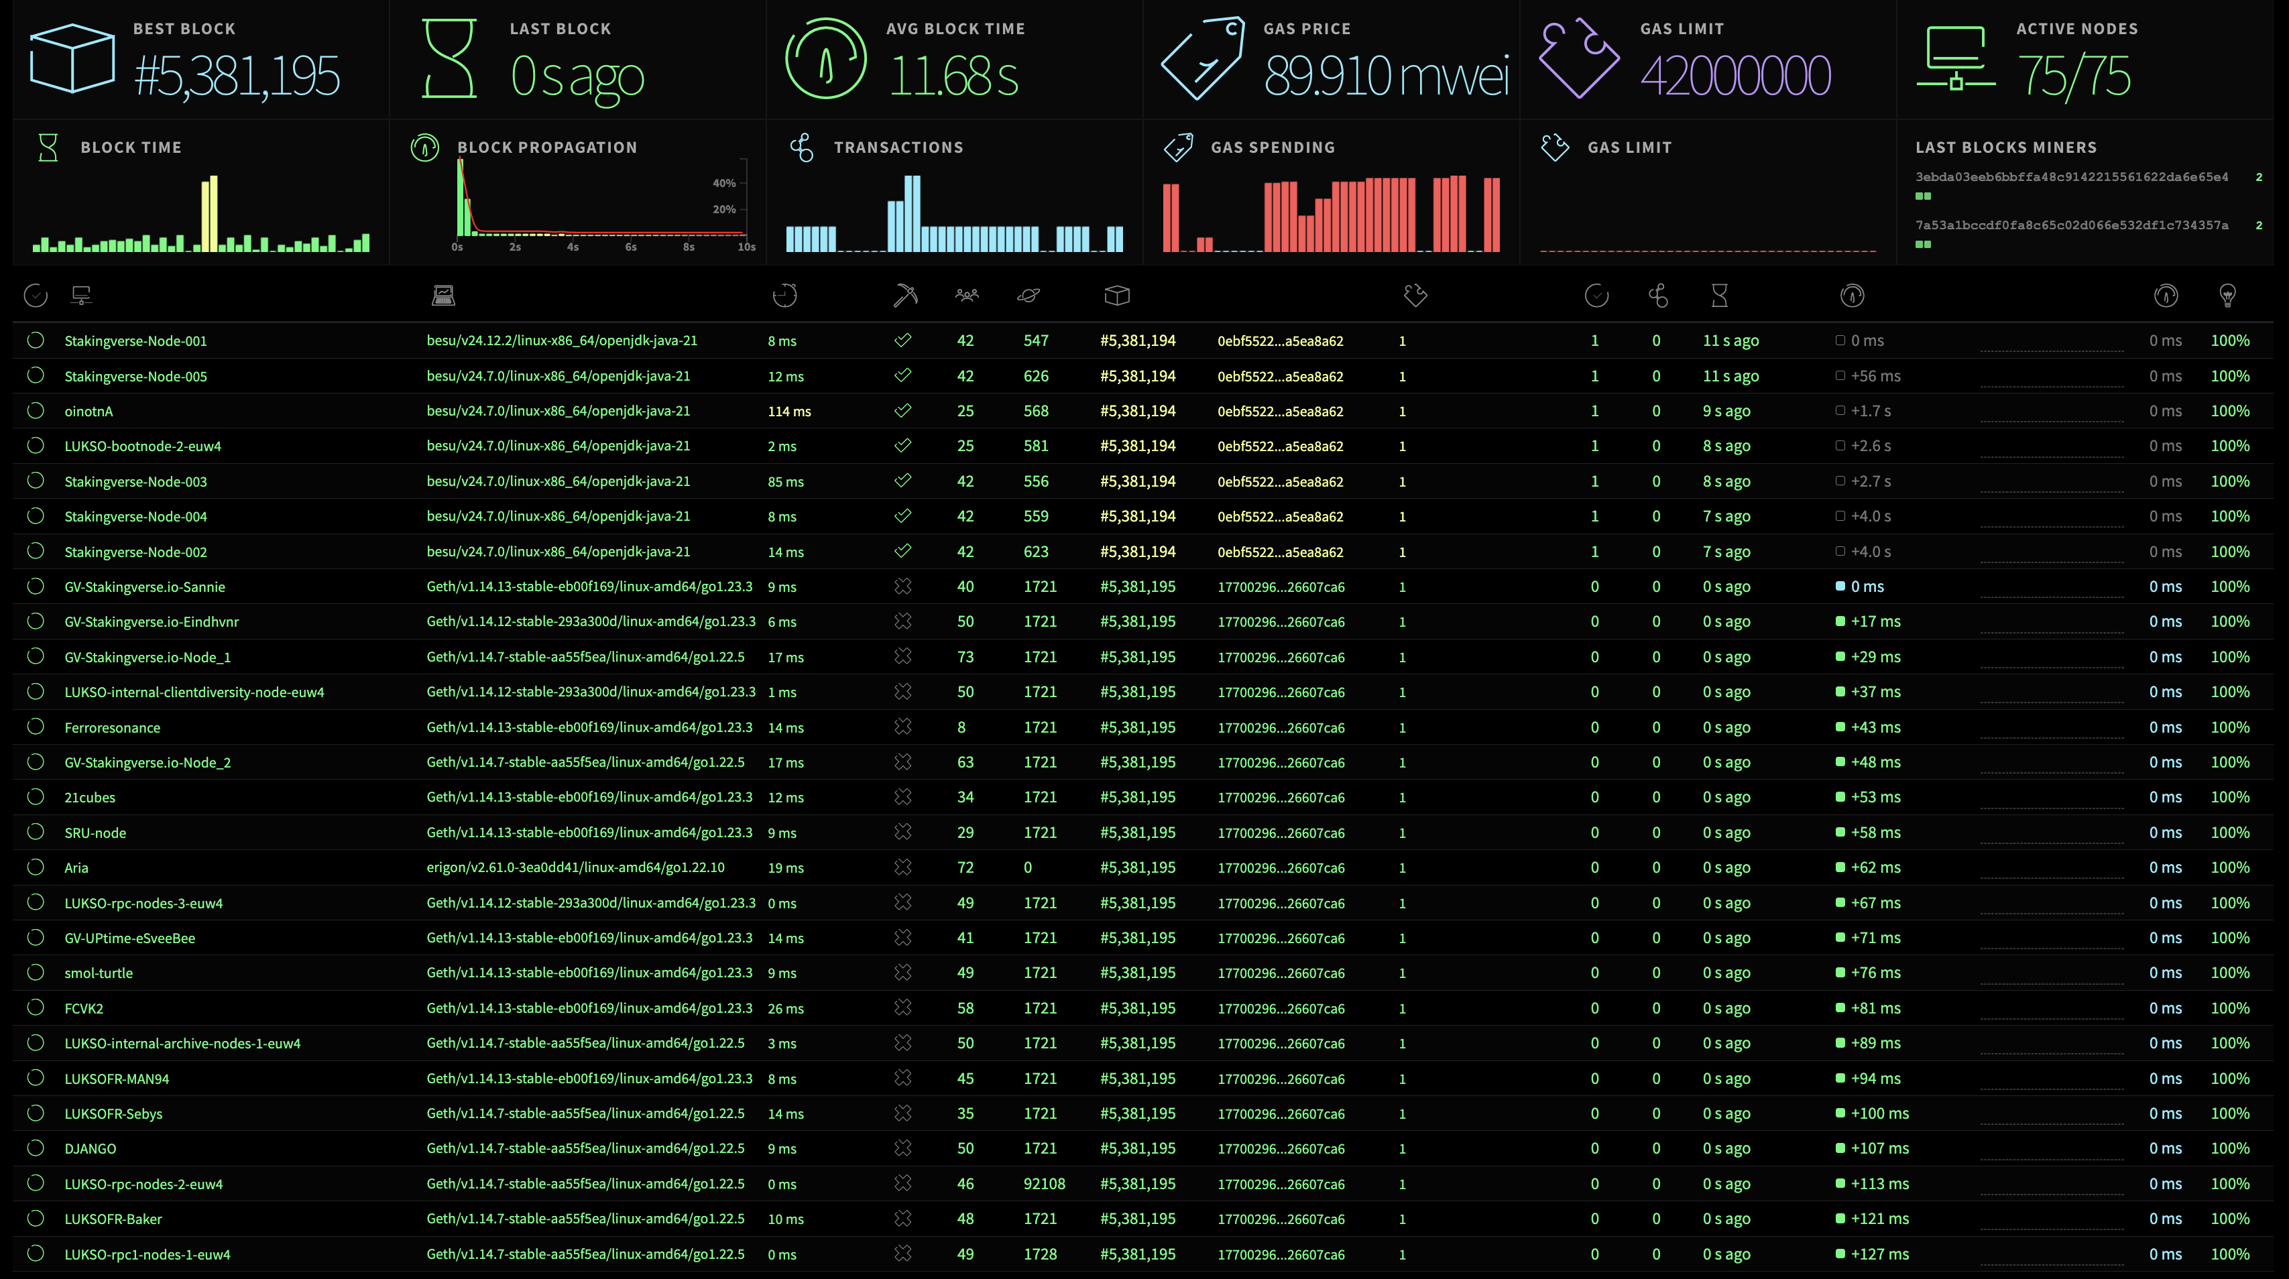Click pending value 92108
The image size is (2289, 1279).
click(x=1044, y=1184)
